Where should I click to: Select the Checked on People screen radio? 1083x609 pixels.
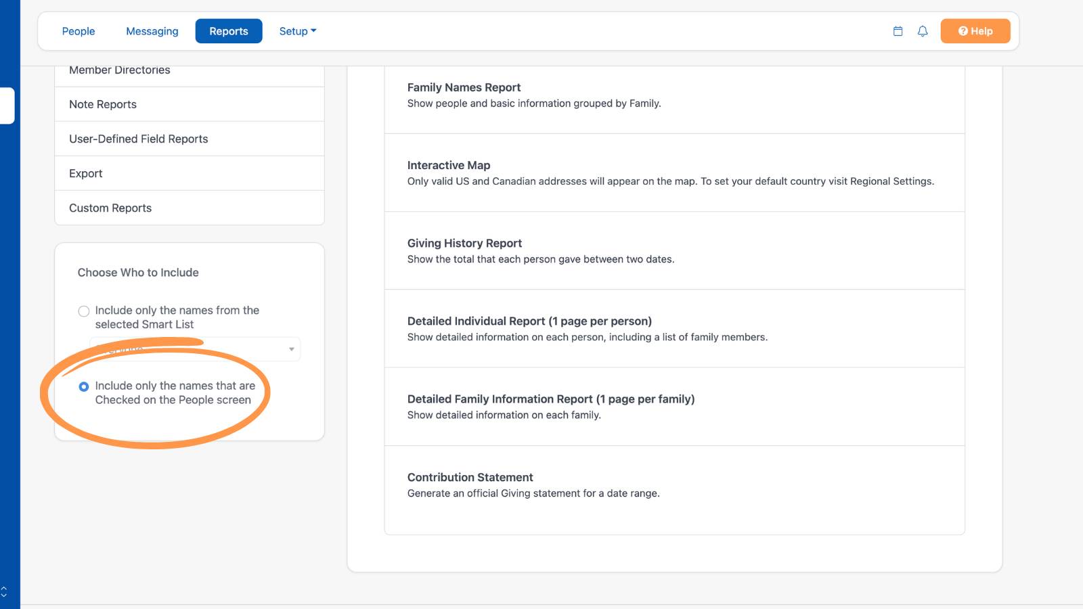[84, 387]
